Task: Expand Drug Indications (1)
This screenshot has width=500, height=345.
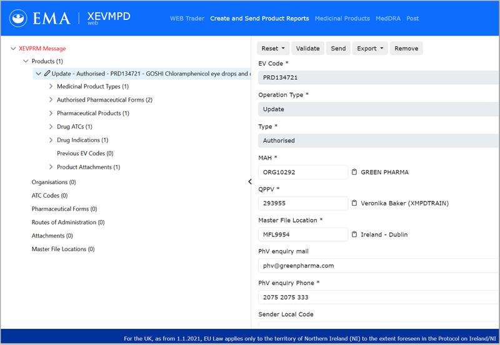Action: click(51, 140)
